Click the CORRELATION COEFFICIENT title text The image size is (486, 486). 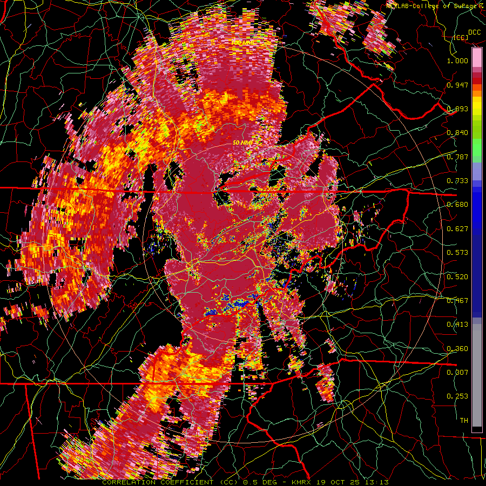click(x=158, y=482)
